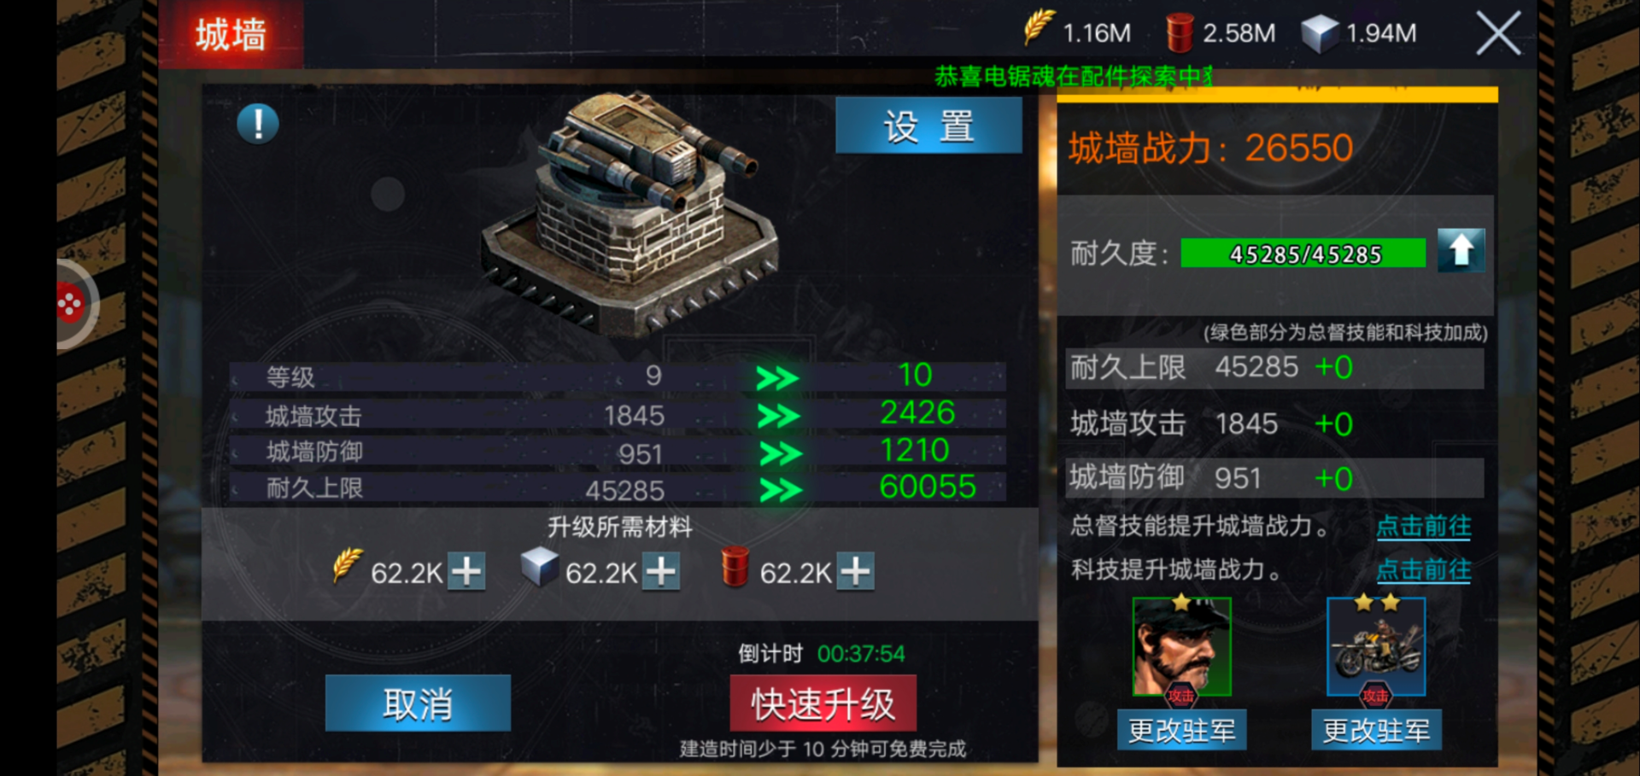Follow 点击前往 link for technology boost
Image resolution: width=1640 pixels, height=776 pixels.
[x=1424, y=569]
